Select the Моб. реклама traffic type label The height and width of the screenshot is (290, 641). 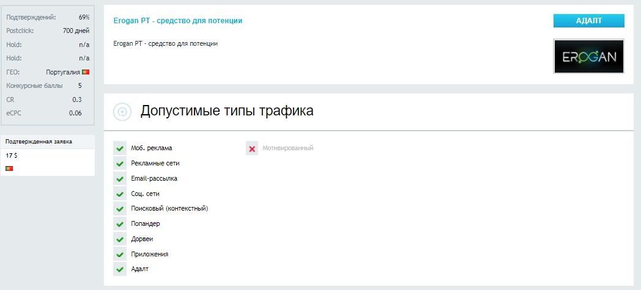[x=152, y=148]
